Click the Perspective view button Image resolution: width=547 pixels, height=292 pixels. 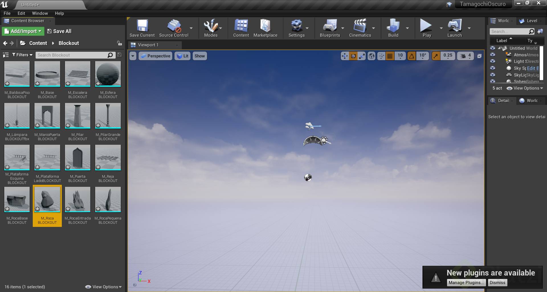click(x=156, y=56)
